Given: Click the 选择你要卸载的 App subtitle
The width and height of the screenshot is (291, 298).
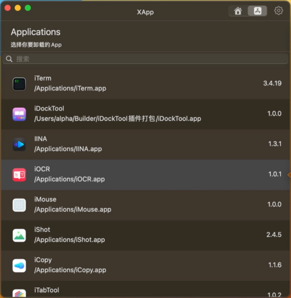Looking at the screenshot, I should (36, 45).
